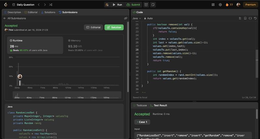Screen dimensions: 260x139
Task: Click 'public int getRandom()' in editor
Action: pos(164,71)
